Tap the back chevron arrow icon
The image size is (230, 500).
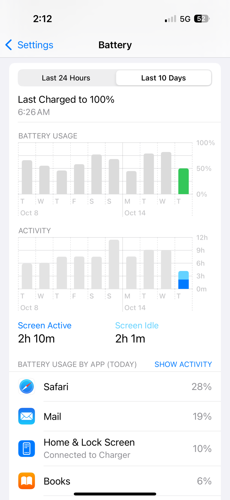pos(8,45)
